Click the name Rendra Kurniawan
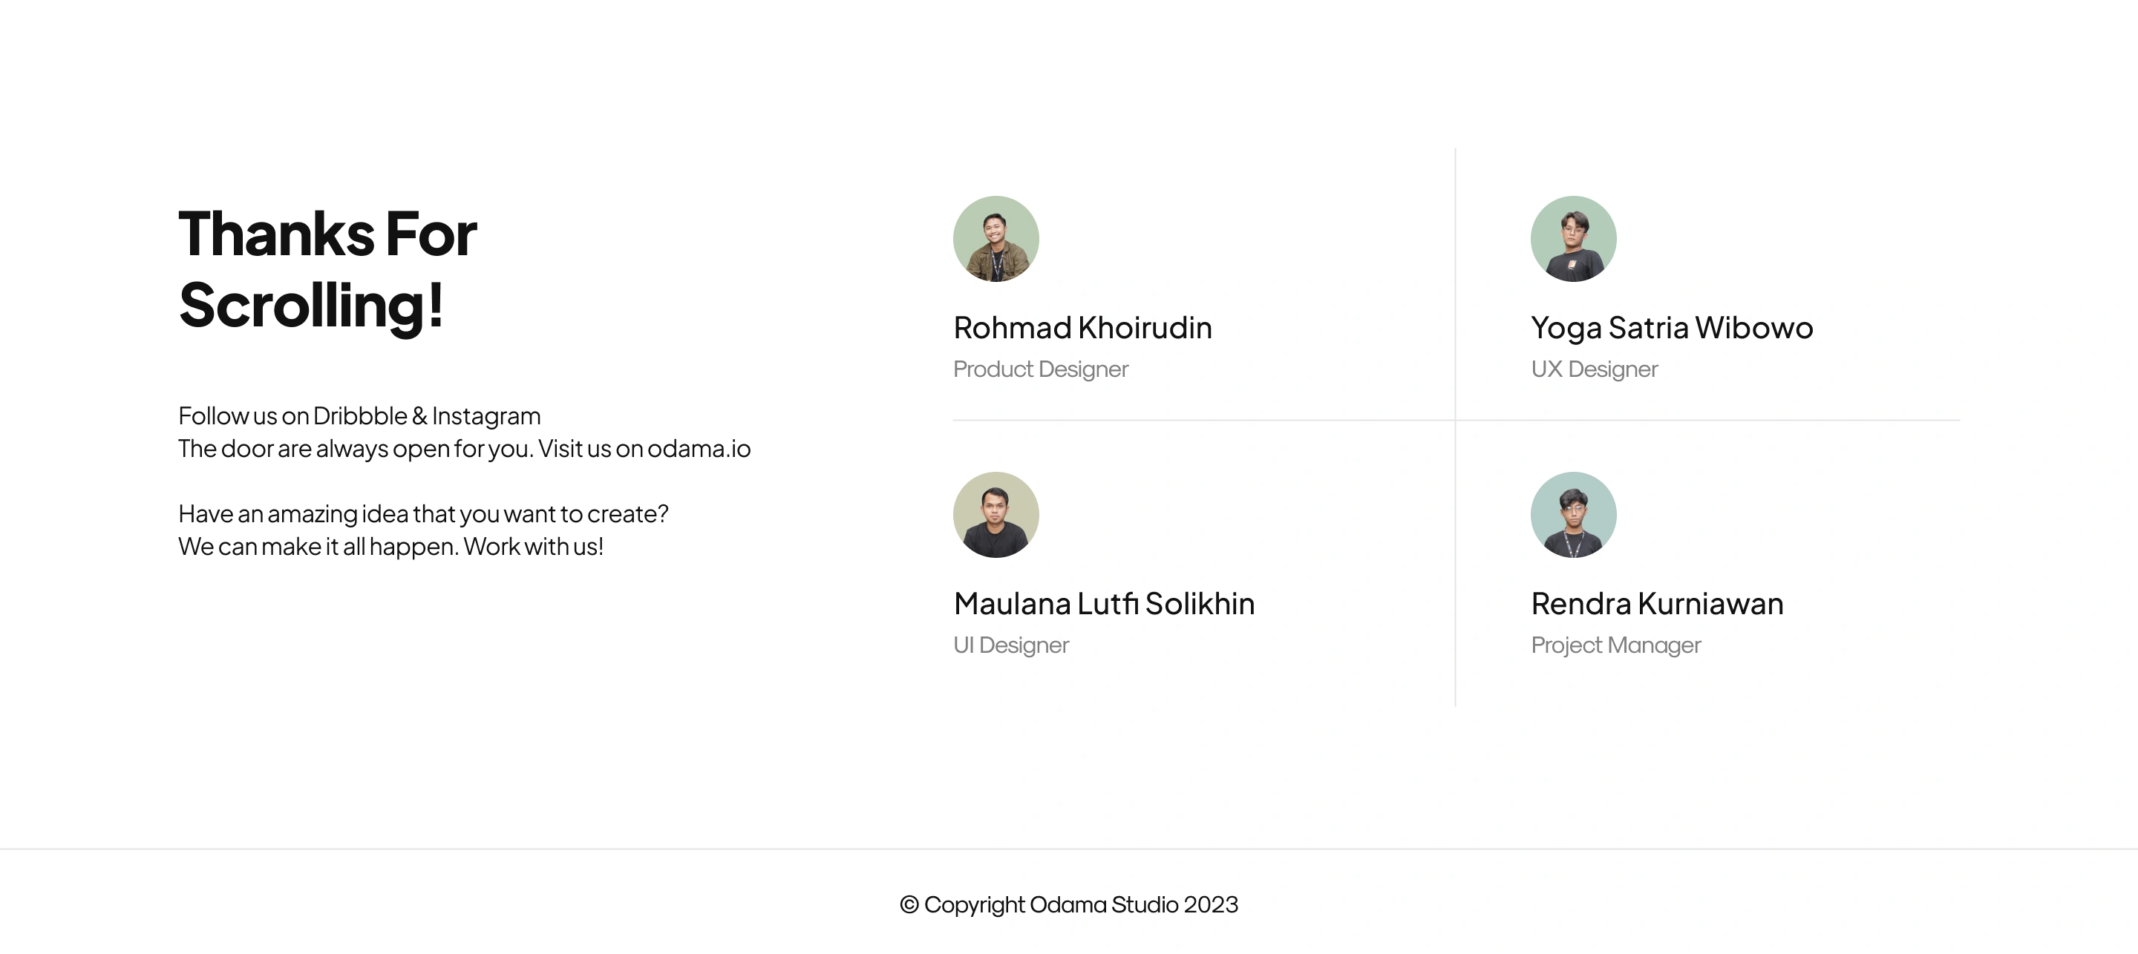This screenshot has height=954, width=2138. [1657, 604]
